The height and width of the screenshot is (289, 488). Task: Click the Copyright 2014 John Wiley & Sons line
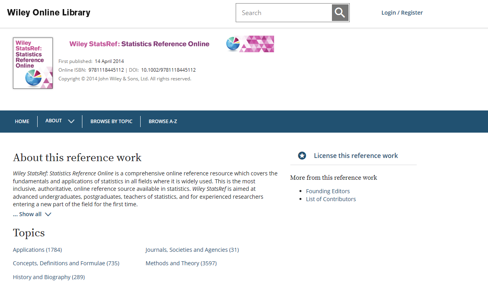[x=125, y=79]
